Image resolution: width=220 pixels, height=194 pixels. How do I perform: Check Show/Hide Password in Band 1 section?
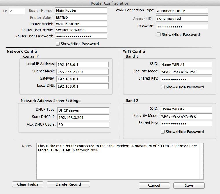(x=163, y=87)
